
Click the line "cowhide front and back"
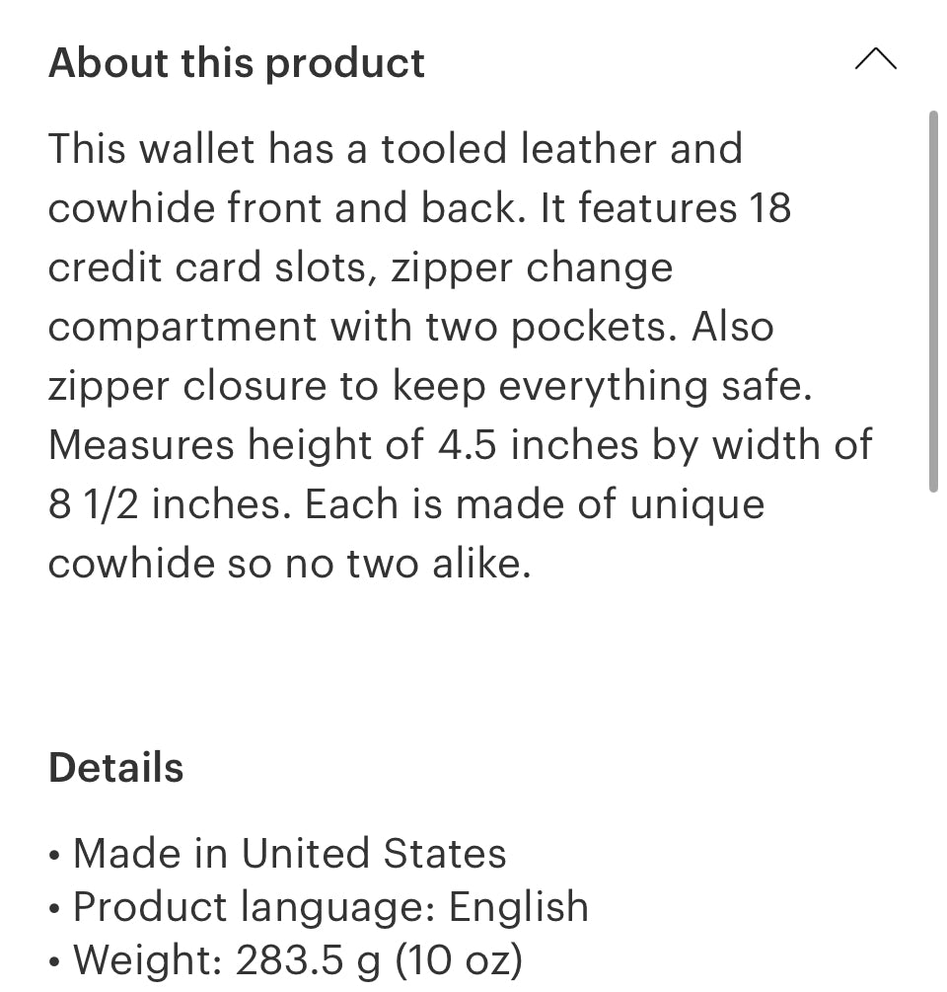(419, 209)
